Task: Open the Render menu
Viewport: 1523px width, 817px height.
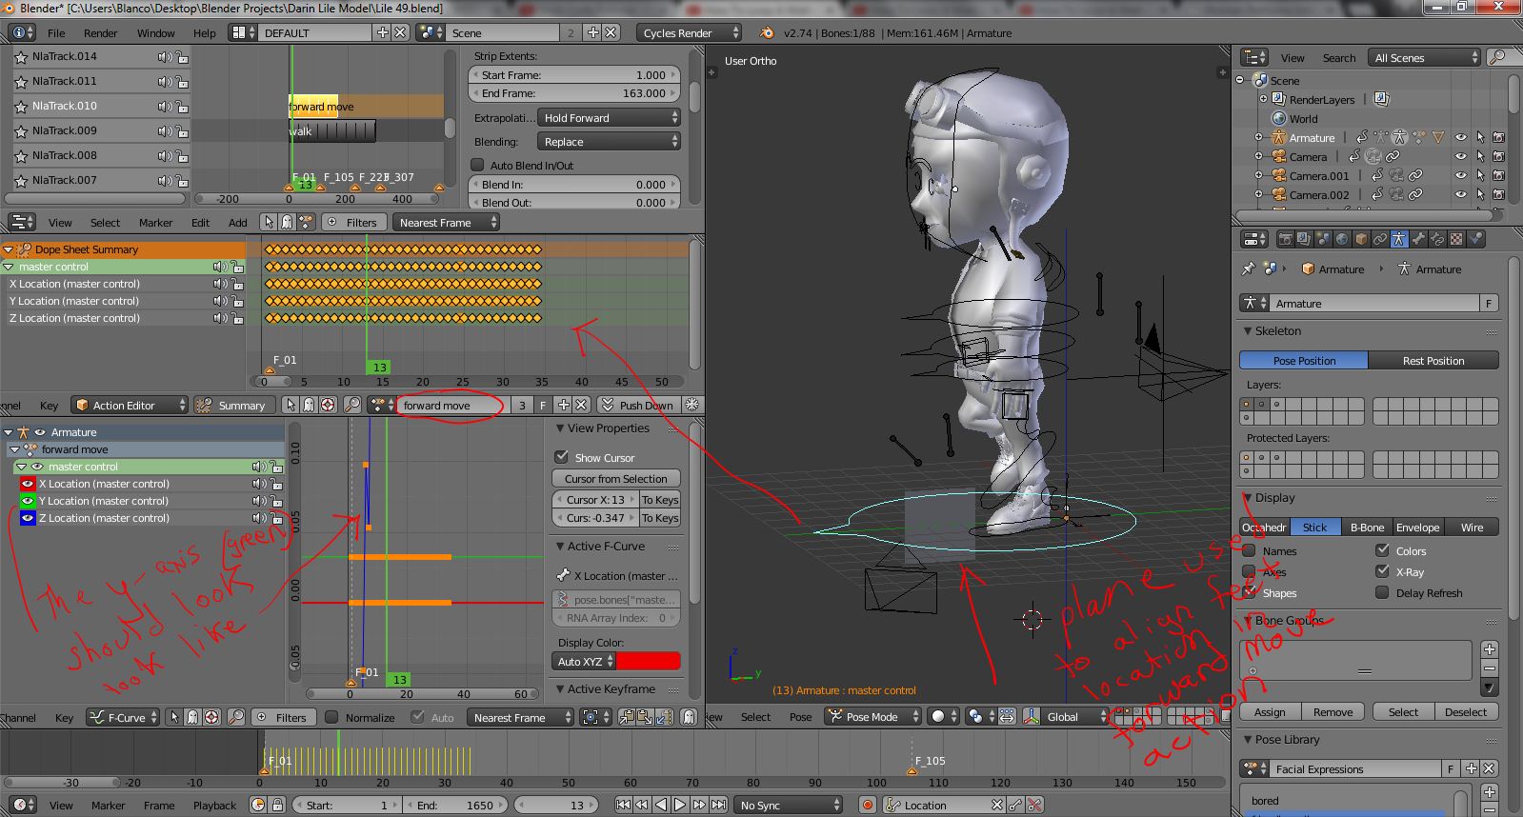Action: 101,33
